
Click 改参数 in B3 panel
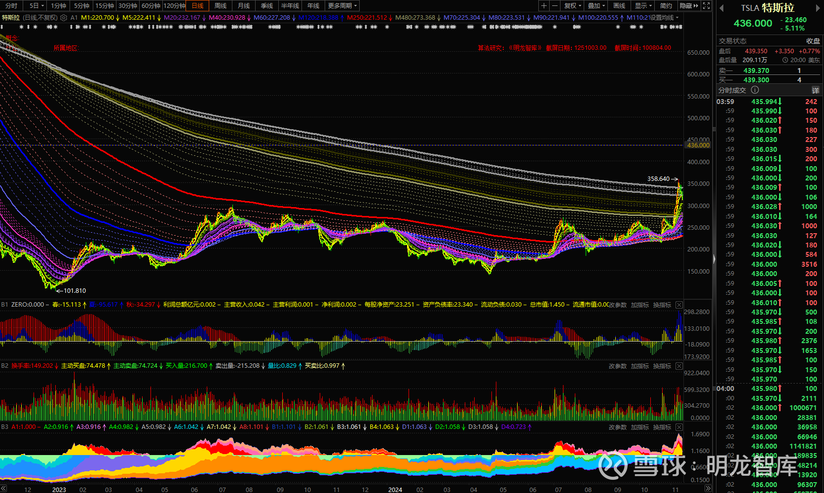pos(617,427)
